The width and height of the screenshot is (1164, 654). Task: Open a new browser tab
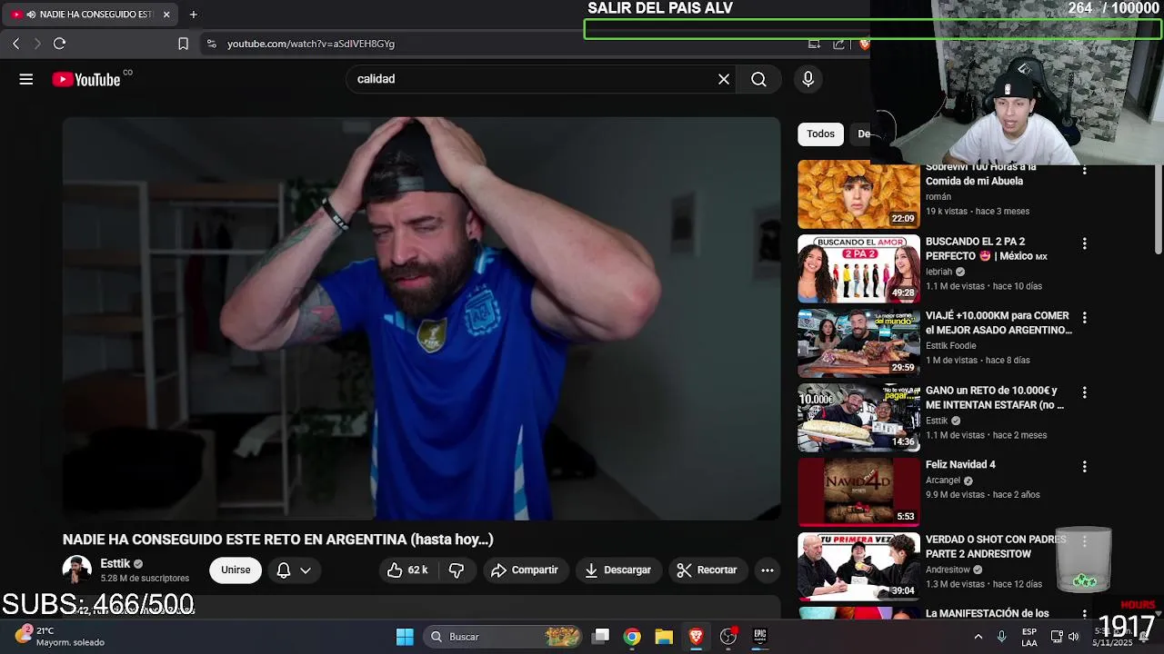coord(193,15)
